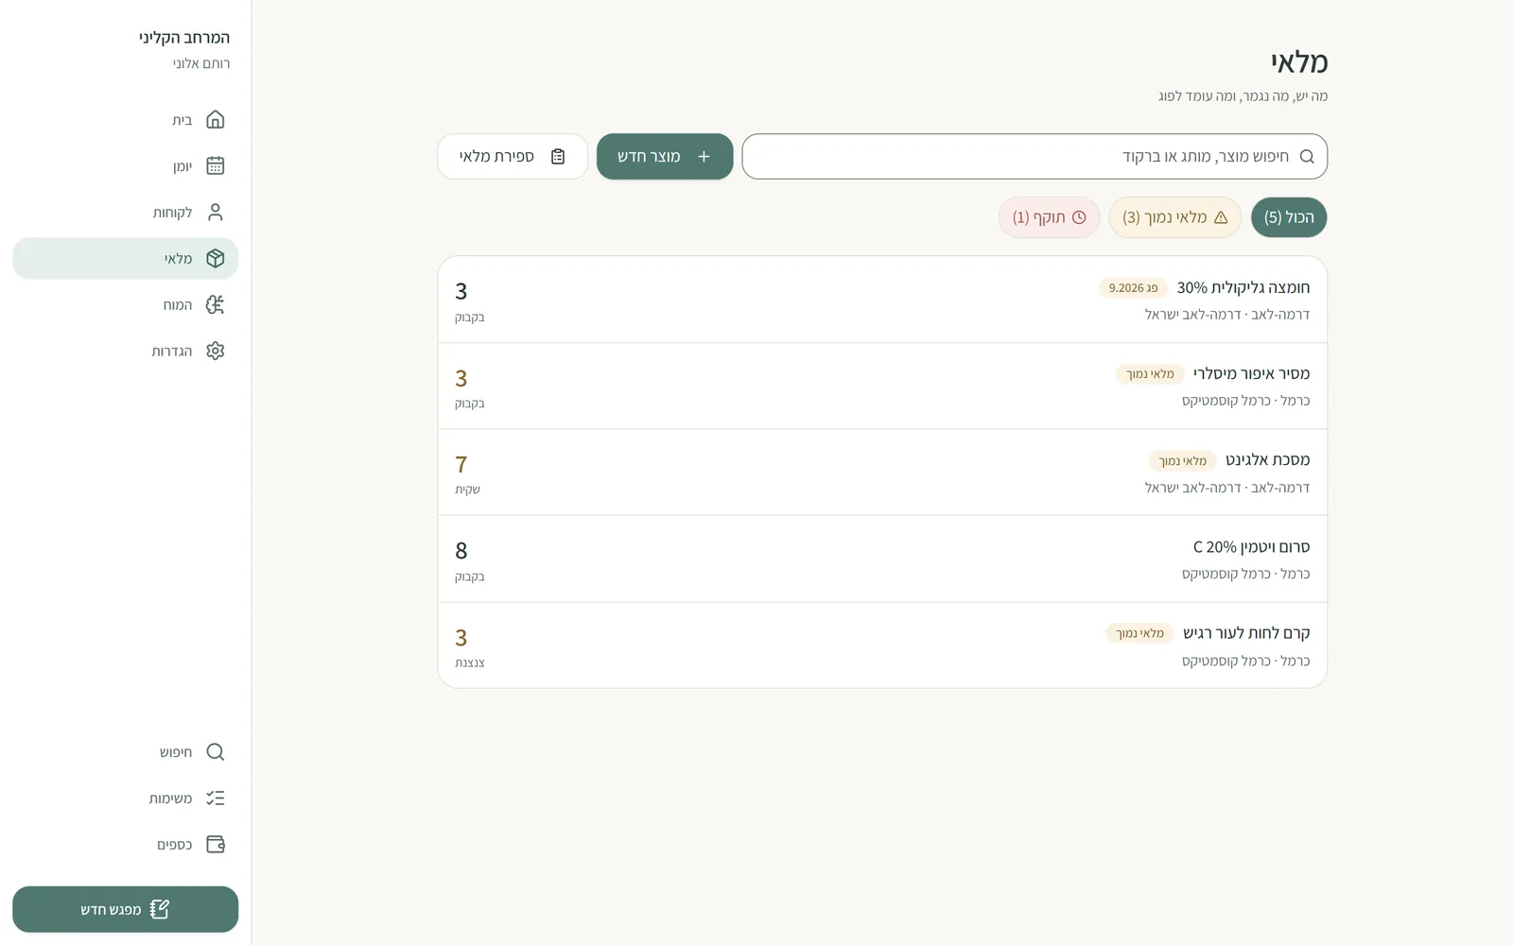1513x945 pixels.
Task: Filter by הכול (5) chip
Action: (1289, 217)
